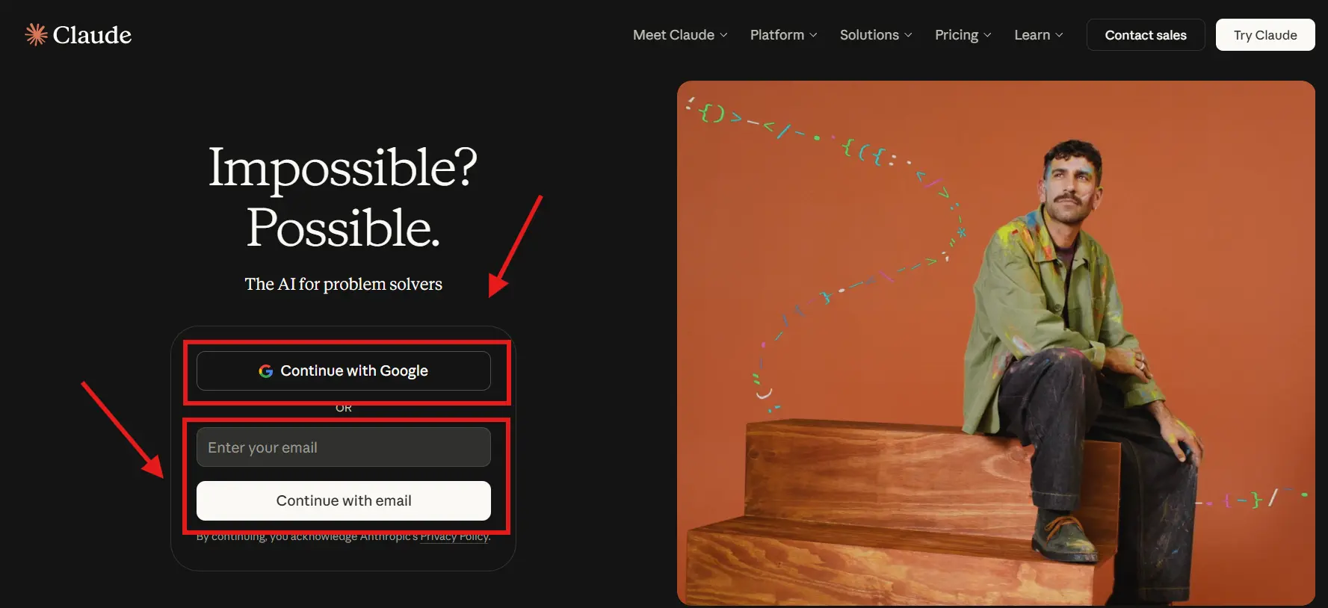Click the arrow icon beside Pricing
The height and width of the screenshot is (608, 1328).
pos(988,35)
